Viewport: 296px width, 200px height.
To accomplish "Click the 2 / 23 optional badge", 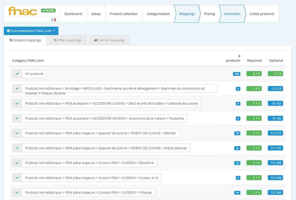I will pos(275,89).
